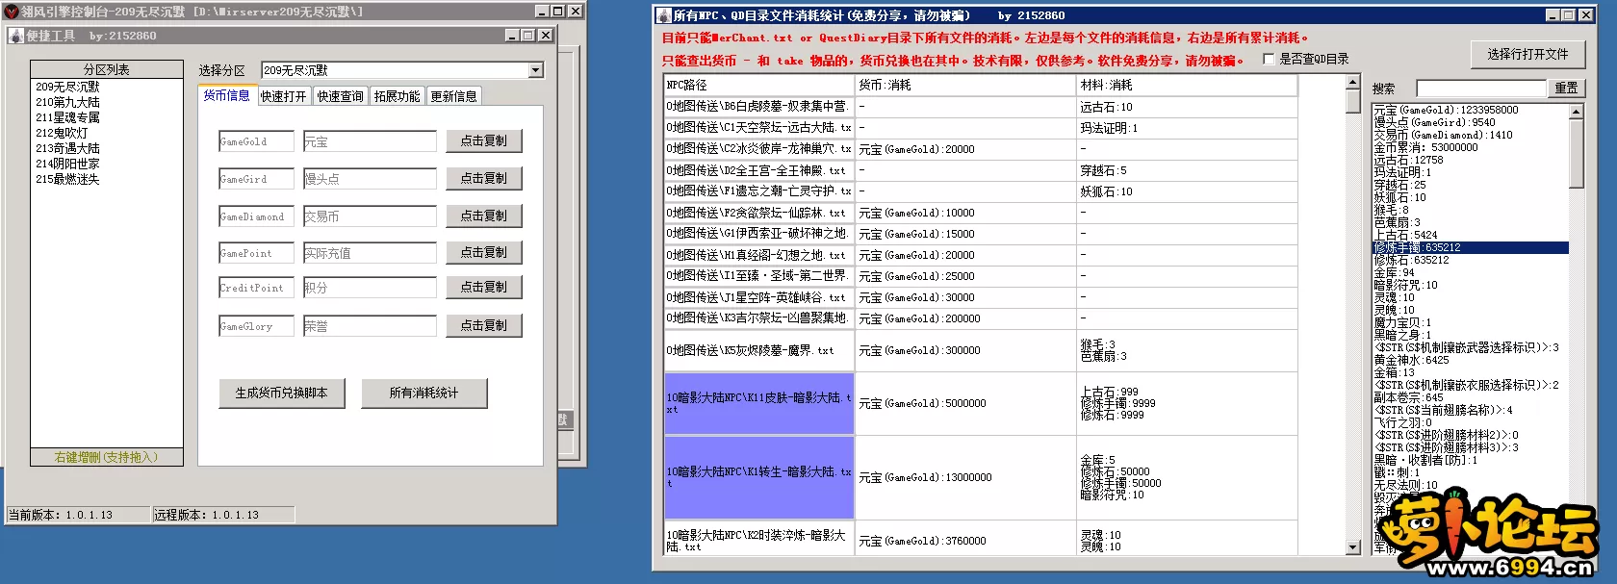This screenshot has width=1617, height=584.
Task: Click 点击复制 beside GameGlory
Action: (x=483, y=325)
